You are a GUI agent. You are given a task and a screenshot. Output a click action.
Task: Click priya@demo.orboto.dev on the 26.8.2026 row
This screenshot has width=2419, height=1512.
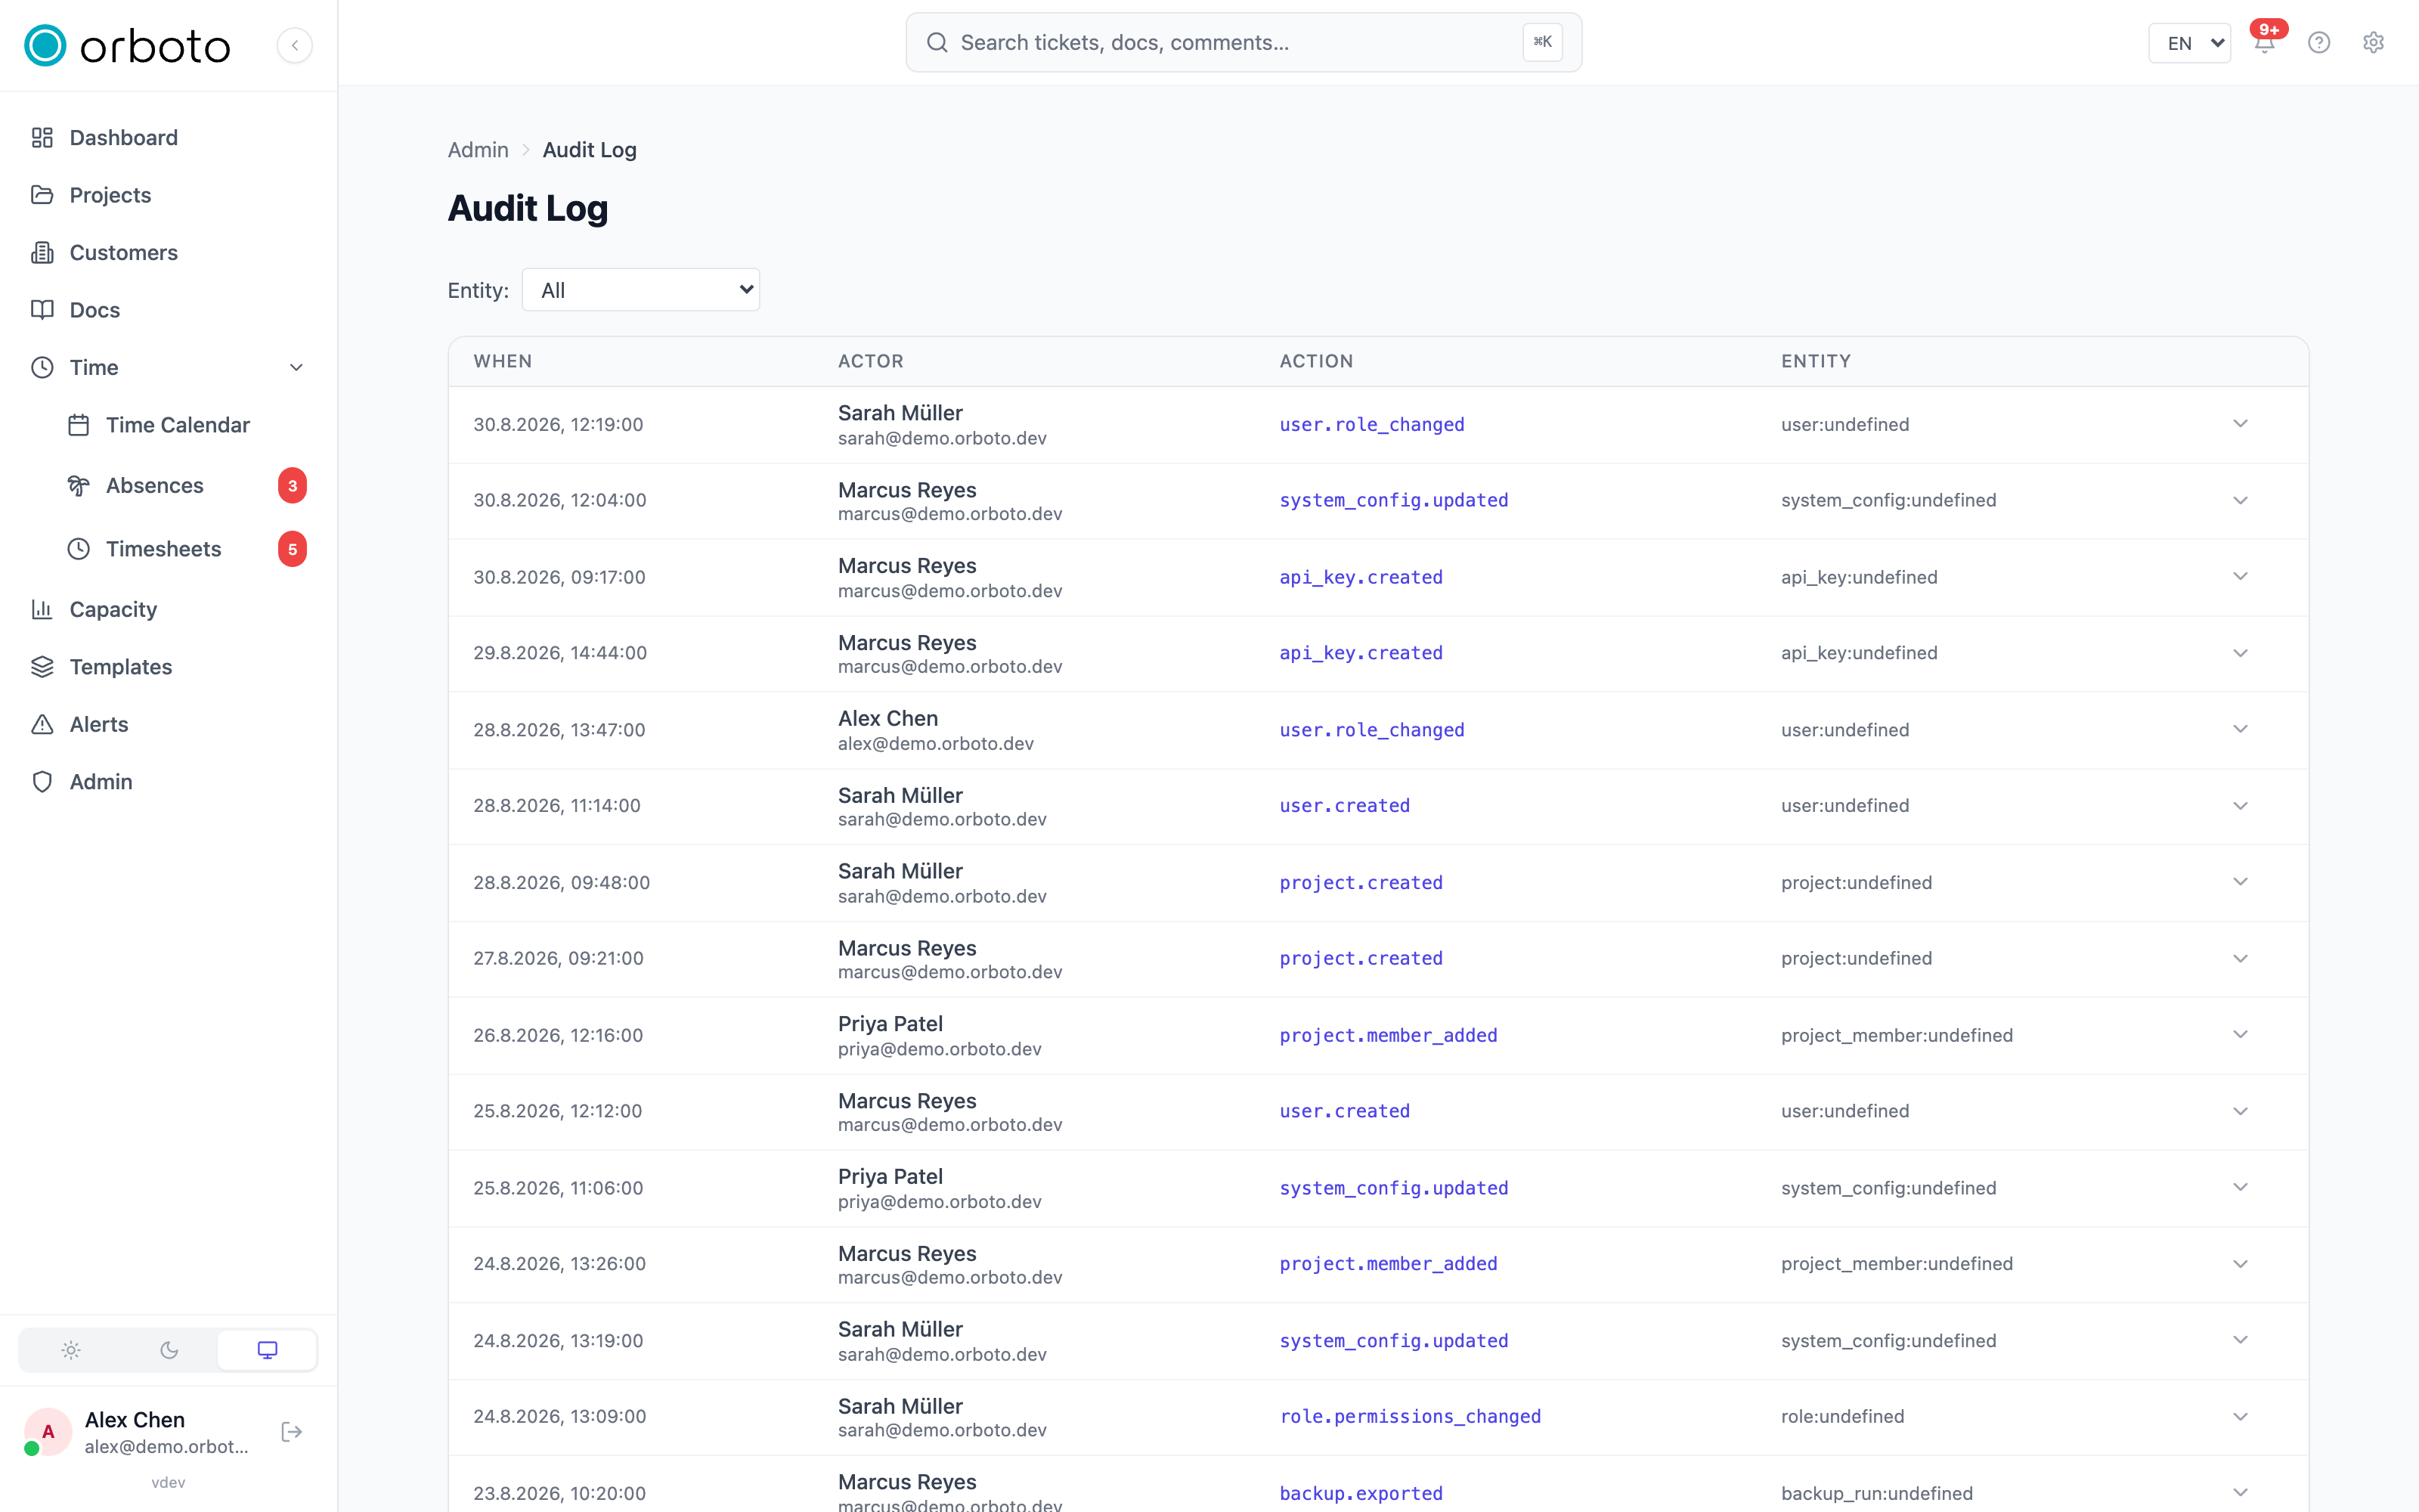[940, 1049]
